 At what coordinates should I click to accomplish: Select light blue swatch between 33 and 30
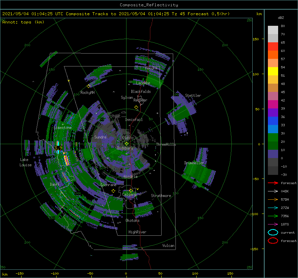click(273, 129)
